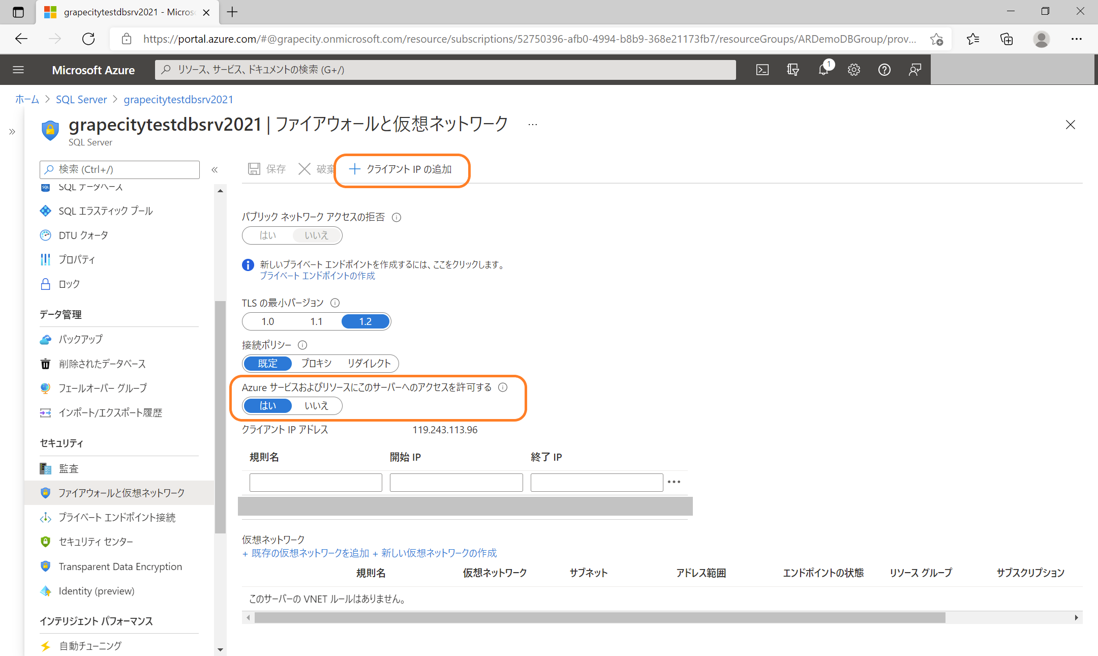Click the 開始 IP input field

(x=456, y=482)
